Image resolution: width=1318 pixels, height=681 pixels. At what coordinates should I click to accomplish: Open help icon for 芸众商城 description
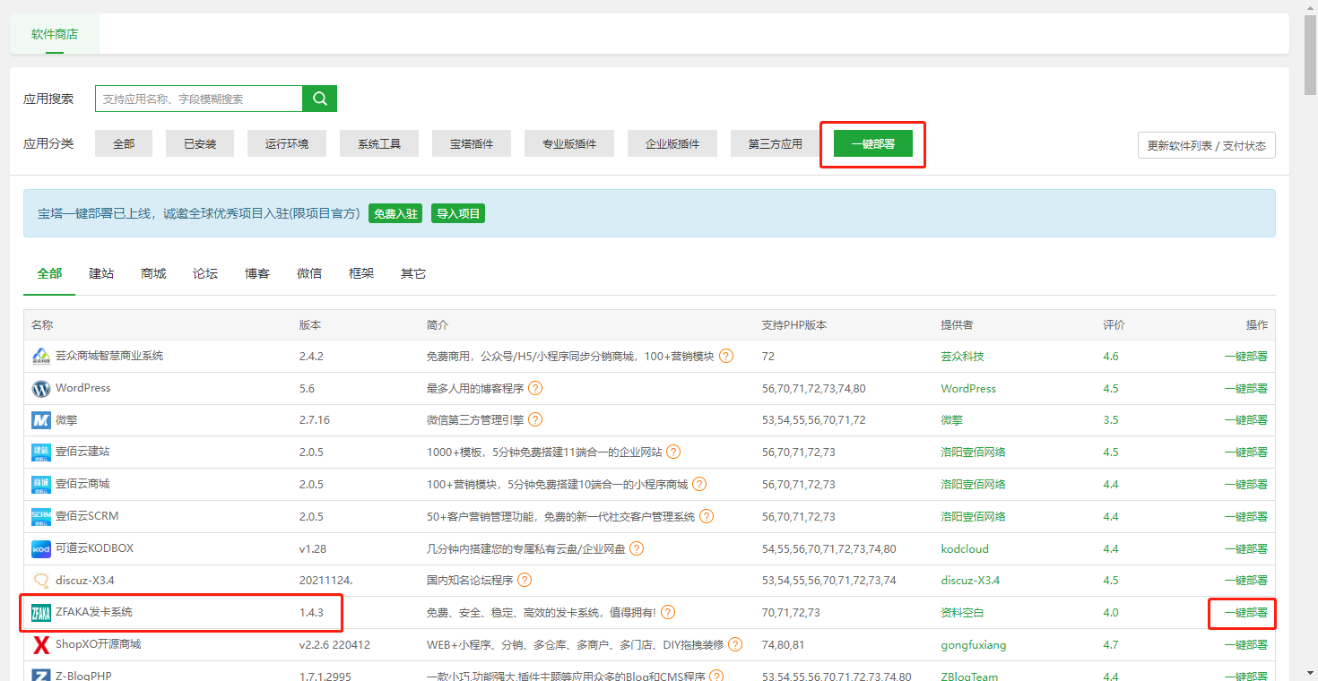(x=726, y=356)
